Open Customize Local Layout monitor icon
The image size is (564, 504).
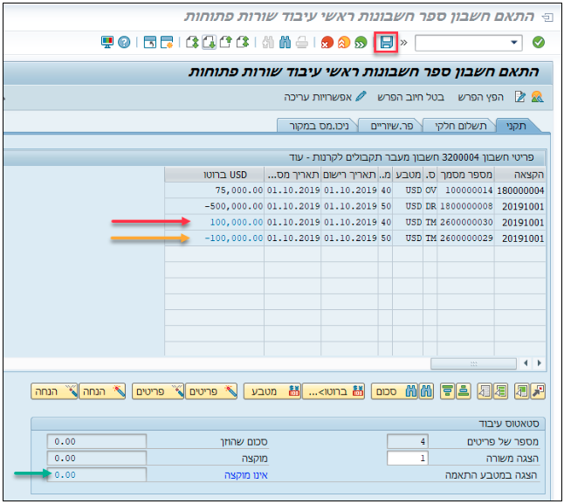tap(107, 43)
